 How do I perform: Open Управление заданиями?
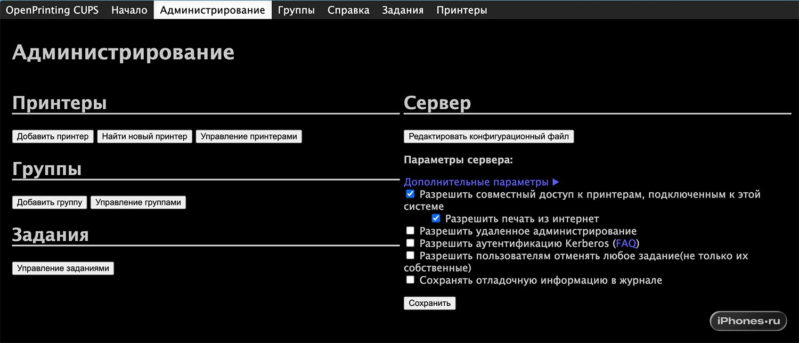point(63,268)
